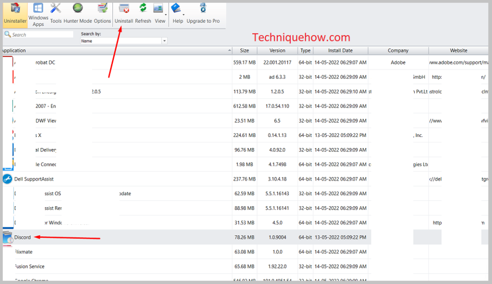Screen dimensions: 492x284
Task: Click the 62.59 MB size cell
Action: coord(245,194)
